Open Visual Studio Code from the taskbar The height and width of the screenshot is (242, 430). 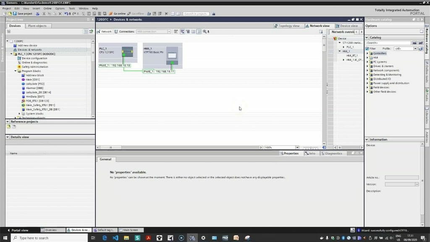pyautogui.click(x=115, y=238)
